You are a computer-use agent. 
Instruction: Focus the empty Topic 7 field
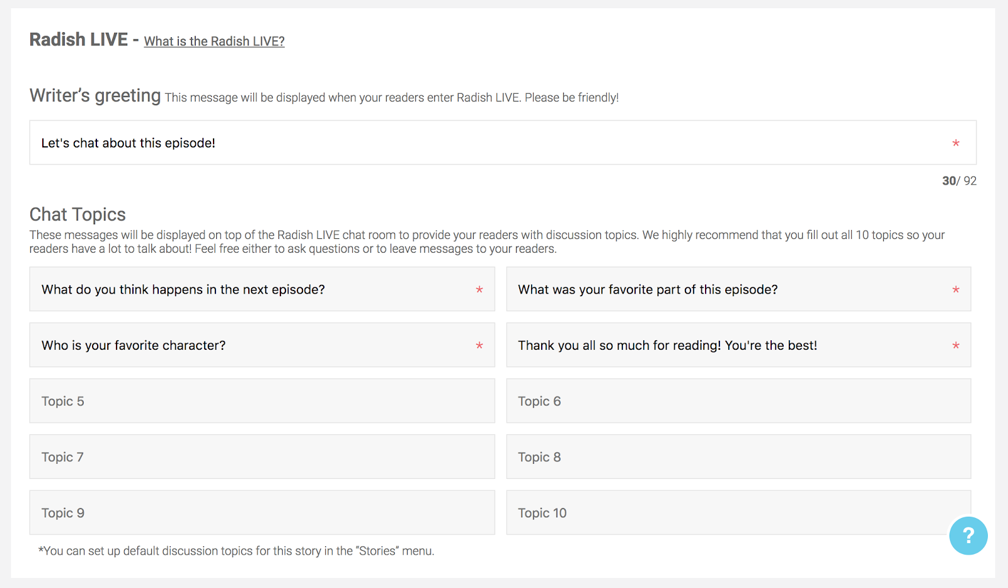tap(262, 457)
